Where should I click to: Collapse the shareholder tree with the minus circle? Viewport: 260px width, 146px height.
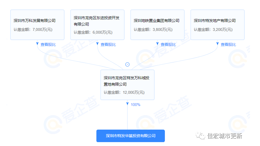(x=127, y=64)
